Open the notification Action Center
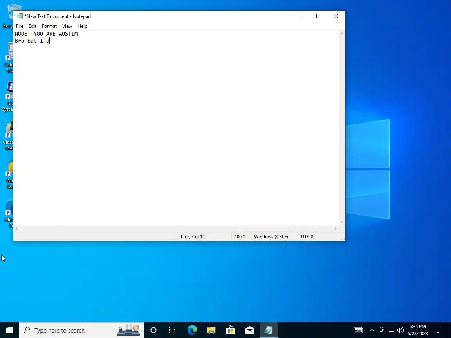Image resolution: width=451 pixels, height=338 pixels. (438, 330)
